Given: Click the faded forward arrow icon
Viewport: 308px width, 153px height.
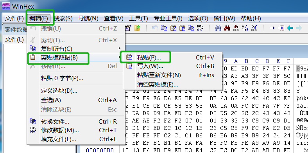Looking at the screenshot, I should point(299,28).
